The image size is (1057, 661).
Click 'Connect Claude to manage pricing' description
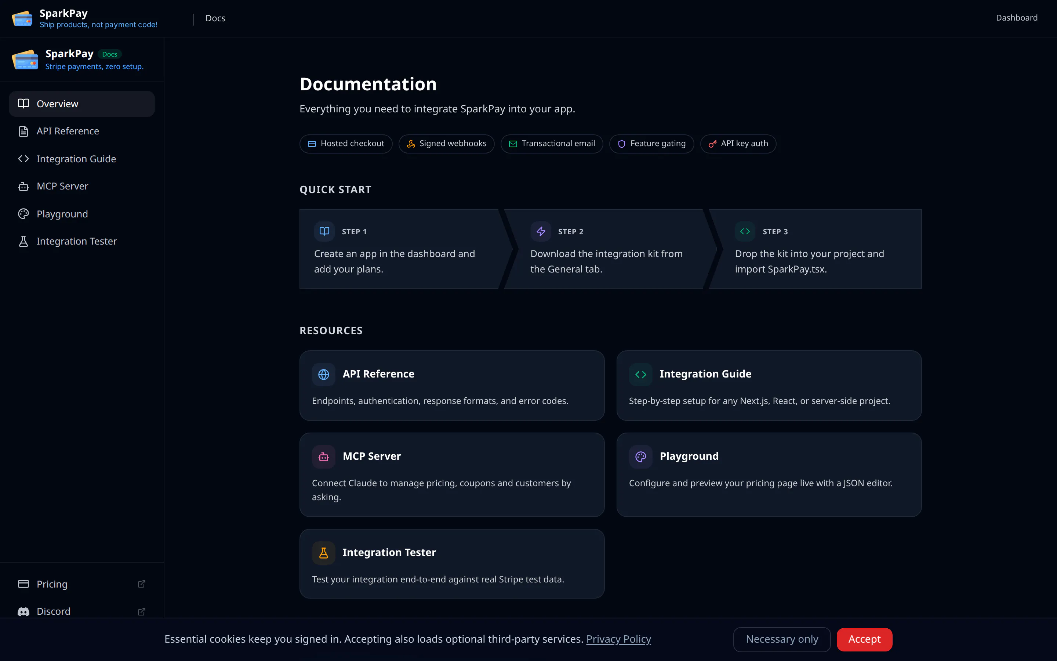pyautogui.click(x=441, y=490)
